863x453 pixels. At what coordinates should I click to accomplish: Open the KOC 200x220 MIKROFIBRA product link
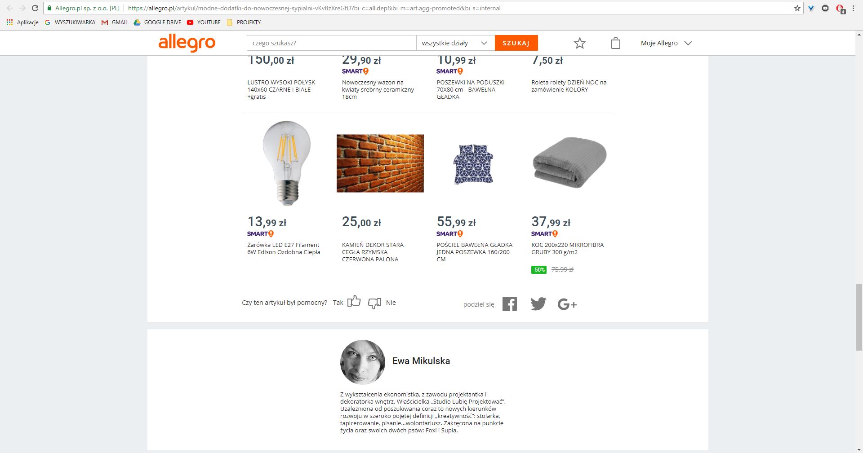click(x=567, y=248)
